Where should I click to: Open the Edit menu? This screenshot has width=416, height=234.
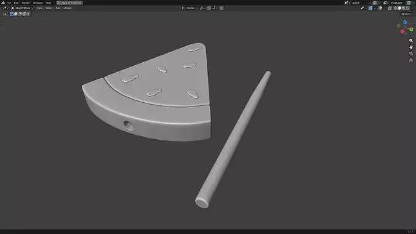tap(16, 2)
